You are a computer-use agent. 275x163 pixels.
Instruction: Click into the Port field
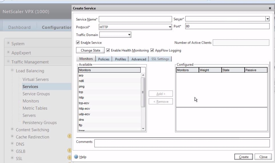[x=227, y=26]
